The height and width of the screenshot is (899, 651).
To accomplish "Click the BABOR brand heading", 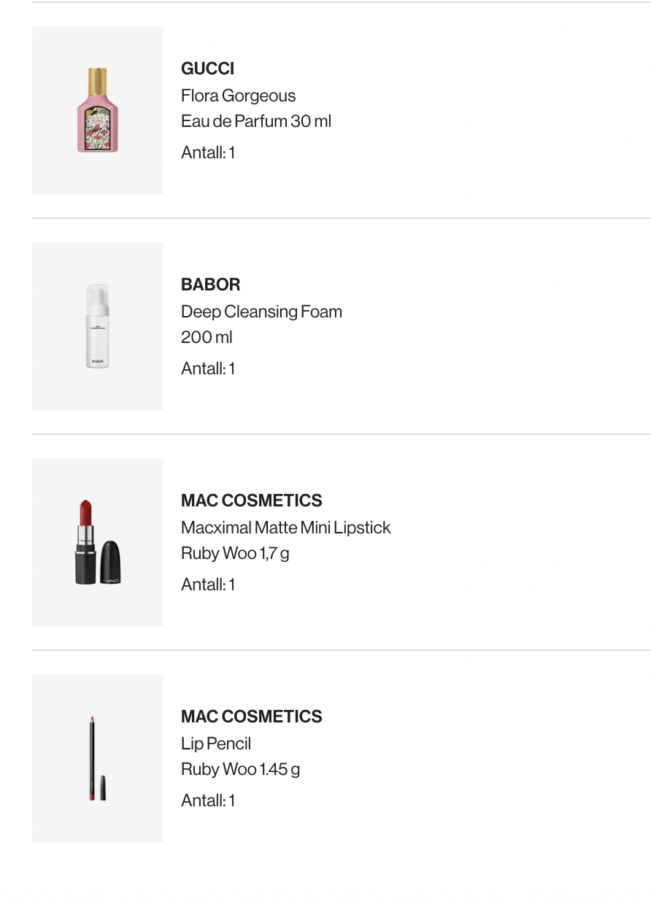I will coord(211,285).
